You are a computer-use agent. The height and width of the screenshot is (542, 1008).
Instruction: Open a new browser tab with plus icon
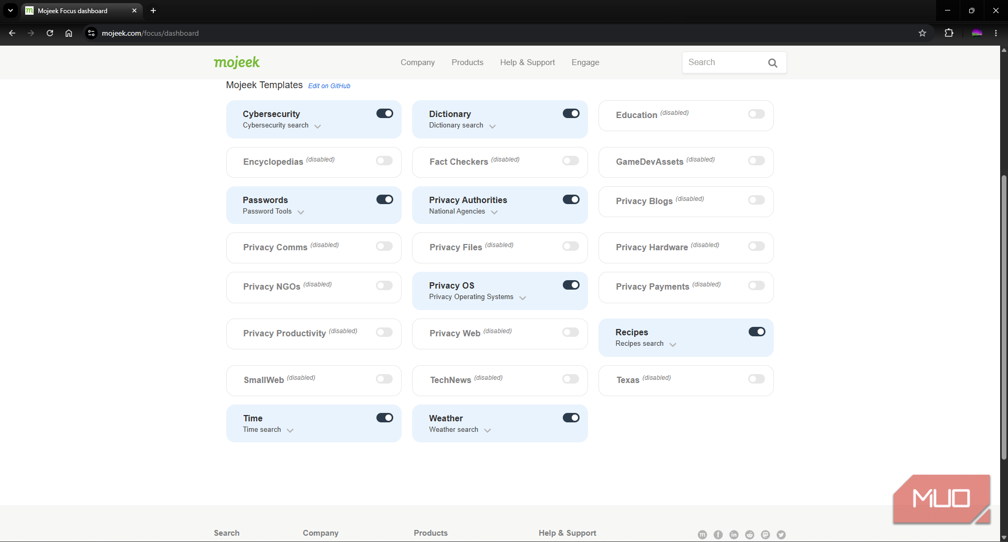point(153,10)
